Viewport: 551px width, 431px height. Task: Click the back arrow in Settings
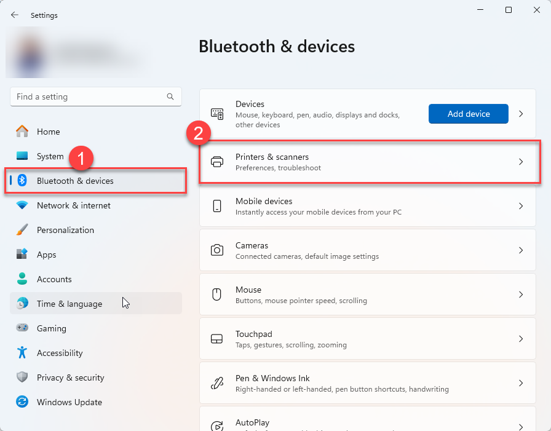(15, 15)
